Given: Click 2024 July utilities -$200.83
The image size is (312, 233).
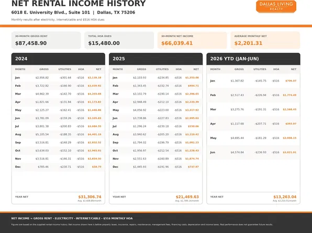Looking at the screenshot, I should 65,126.
